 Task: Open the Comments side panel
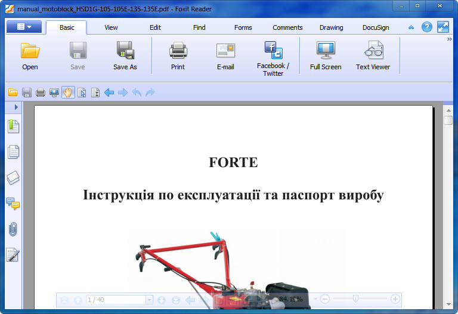(13, 204)
